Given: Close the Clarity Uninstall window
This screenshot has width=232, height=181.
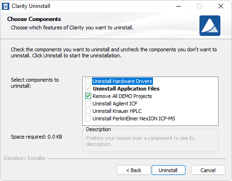Looking at the screenshot, I should click(221, 6).
